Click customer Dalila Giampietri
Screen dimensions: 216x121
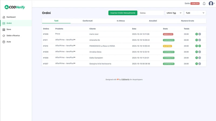(96, 58)
